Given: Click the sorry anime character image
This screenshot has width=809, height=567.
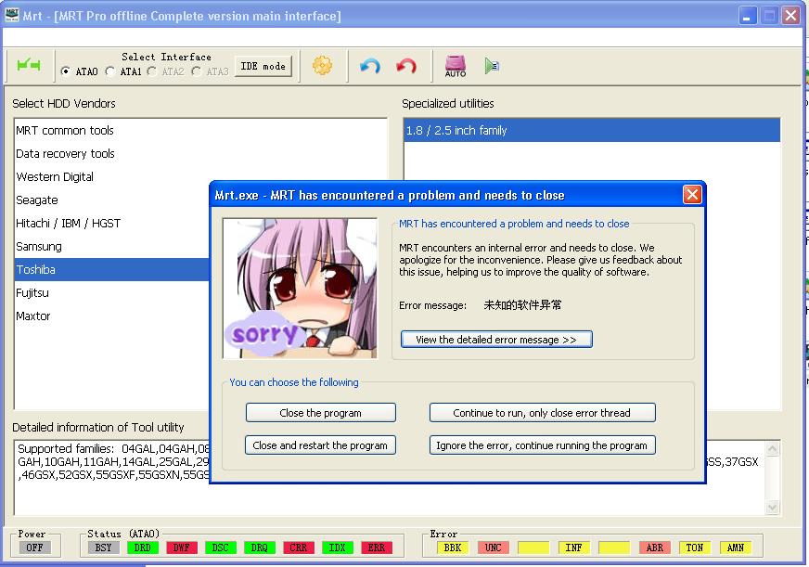Looking at the screenshot, I should tap(300, 288).
